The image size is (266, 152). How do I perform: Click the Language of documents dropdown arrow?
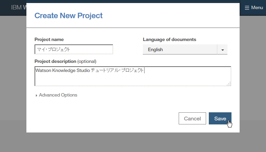click(x=222, y=50)
